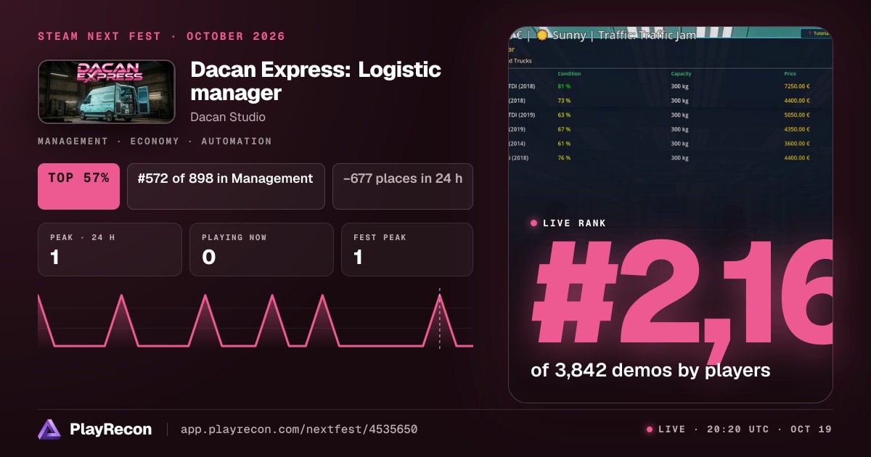Click the '20:20 UTC' timestamp

click(x=738, y=429)
